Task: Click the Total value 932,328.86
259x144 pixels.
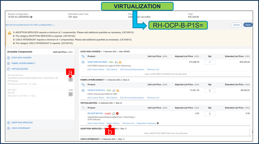Action: click(x=193, y=17)
